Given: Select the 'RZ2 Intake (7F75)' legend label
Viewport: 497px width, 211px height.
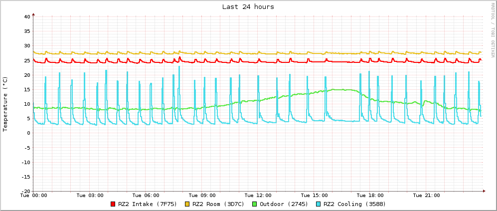Looking at the screenshot, I should 148,204.
